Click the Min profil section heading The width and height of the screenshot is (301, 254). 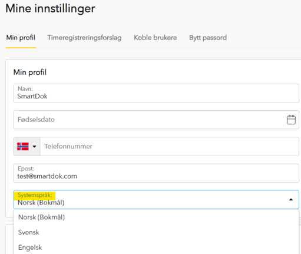pyautogui.click(x=30, y=72)
